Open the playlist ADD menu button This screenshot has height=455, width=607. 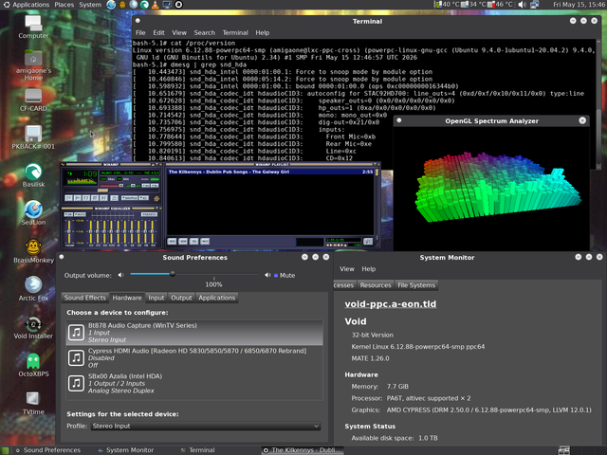172,241
